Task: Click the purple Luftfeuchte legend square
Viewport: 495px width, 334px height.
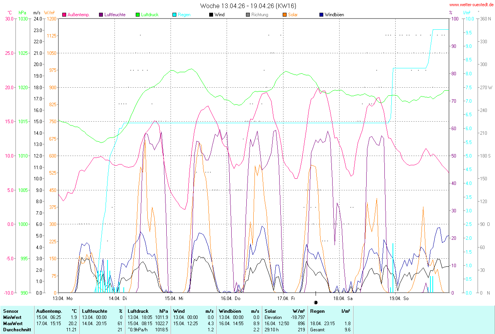Action: pyautogui.click(x=101, y=15)
